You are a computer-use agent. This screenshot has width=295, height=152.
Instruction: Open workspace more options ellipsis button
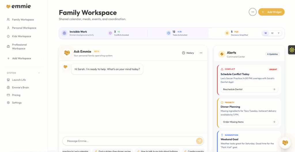coord(252,12)
